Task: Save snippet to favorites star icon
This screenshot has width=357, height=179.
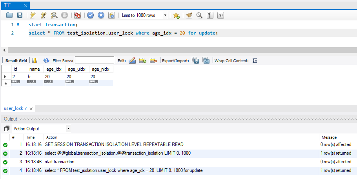Action: pos(176,15)
